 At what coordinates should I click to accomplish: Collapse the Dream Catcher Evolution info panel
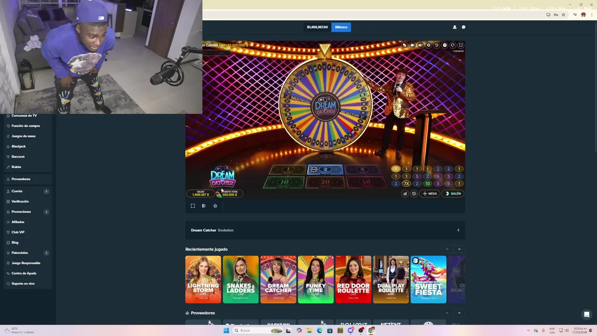click(458, 230)
